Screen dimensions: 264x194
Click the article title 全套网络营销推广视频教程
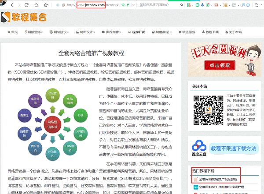point(91,53)
